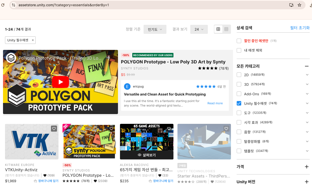Open the Starter Assets ThirdPerson thumbnail
Viewport: 312px width, 185px height.
pyautogui.click(x=204, y=142)
